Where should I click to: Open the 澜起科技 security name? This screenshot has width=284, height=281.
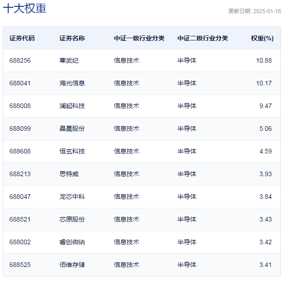72,106
